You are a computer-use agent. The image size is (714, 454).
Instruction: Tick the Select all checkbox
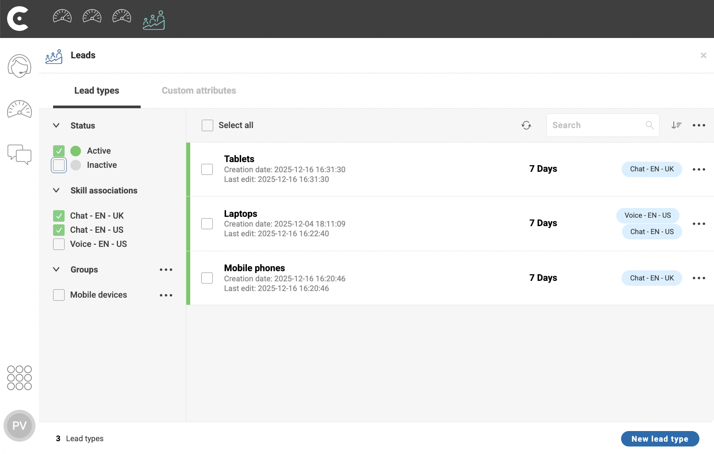[207, 125]
